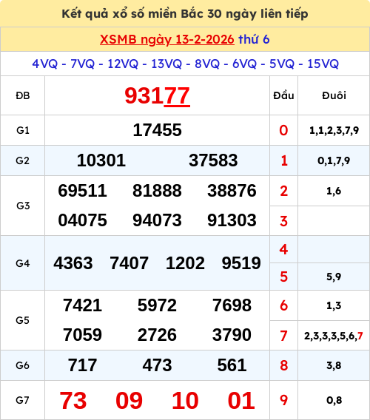370x420 pixels.
Task: Open the XSMB ngày 13-2-2026 link
Action: point(167,39)
